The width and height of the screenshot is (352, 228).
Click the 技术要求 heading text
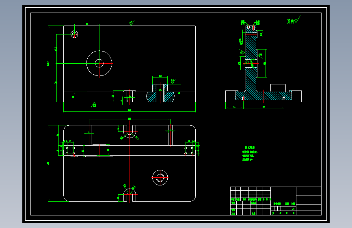(250, 148)
